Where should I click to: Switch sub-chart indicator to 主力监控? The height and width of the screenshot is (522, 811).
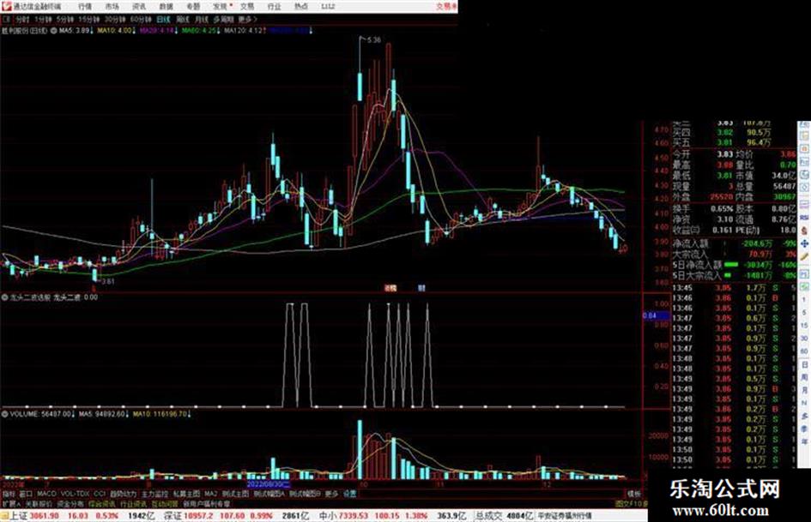155,494
